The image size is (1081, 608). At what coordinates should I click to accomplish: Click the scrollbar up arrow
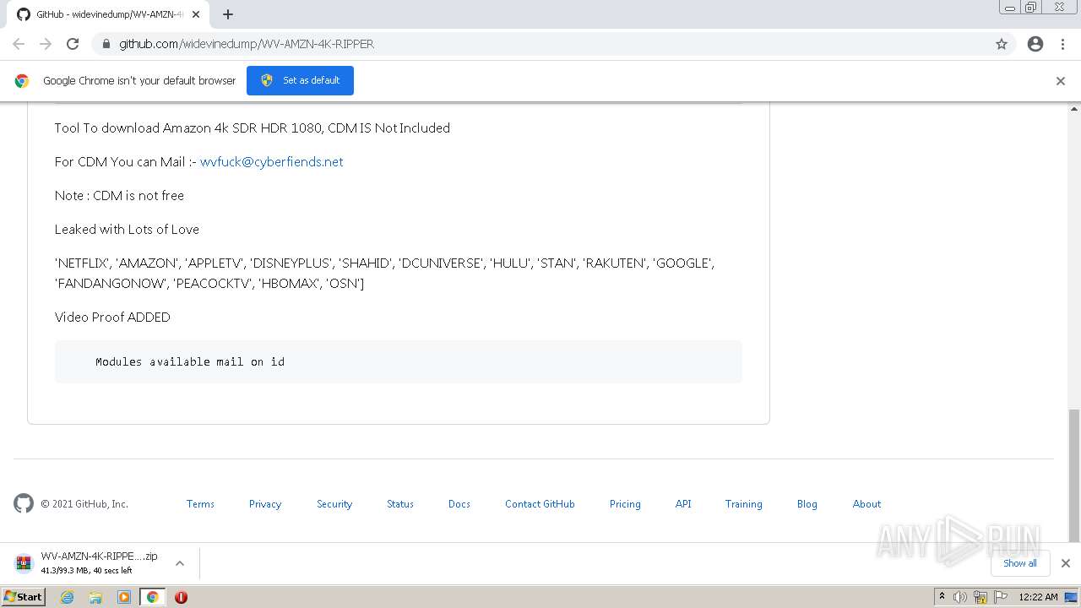tap(1074, 109)
